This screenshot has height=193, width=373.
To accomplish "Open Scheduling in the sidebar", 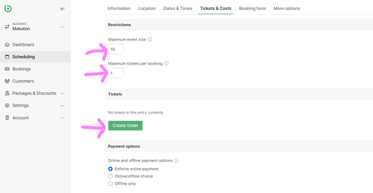I will point(24,57).
